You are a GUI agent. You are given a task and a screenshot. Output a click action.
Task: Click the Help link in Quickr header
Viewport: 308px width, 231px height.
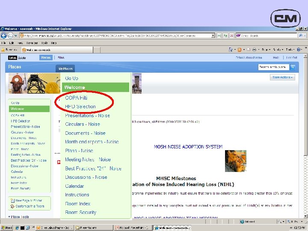(x=276, y=58)
